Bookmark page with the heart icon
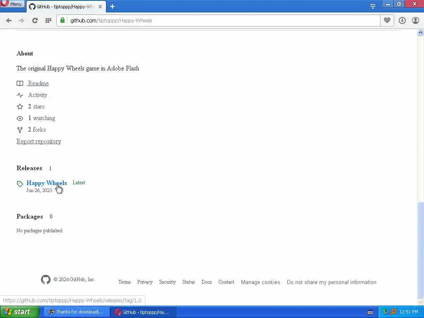The image size is (424, 318). click(x=387, y=20)
